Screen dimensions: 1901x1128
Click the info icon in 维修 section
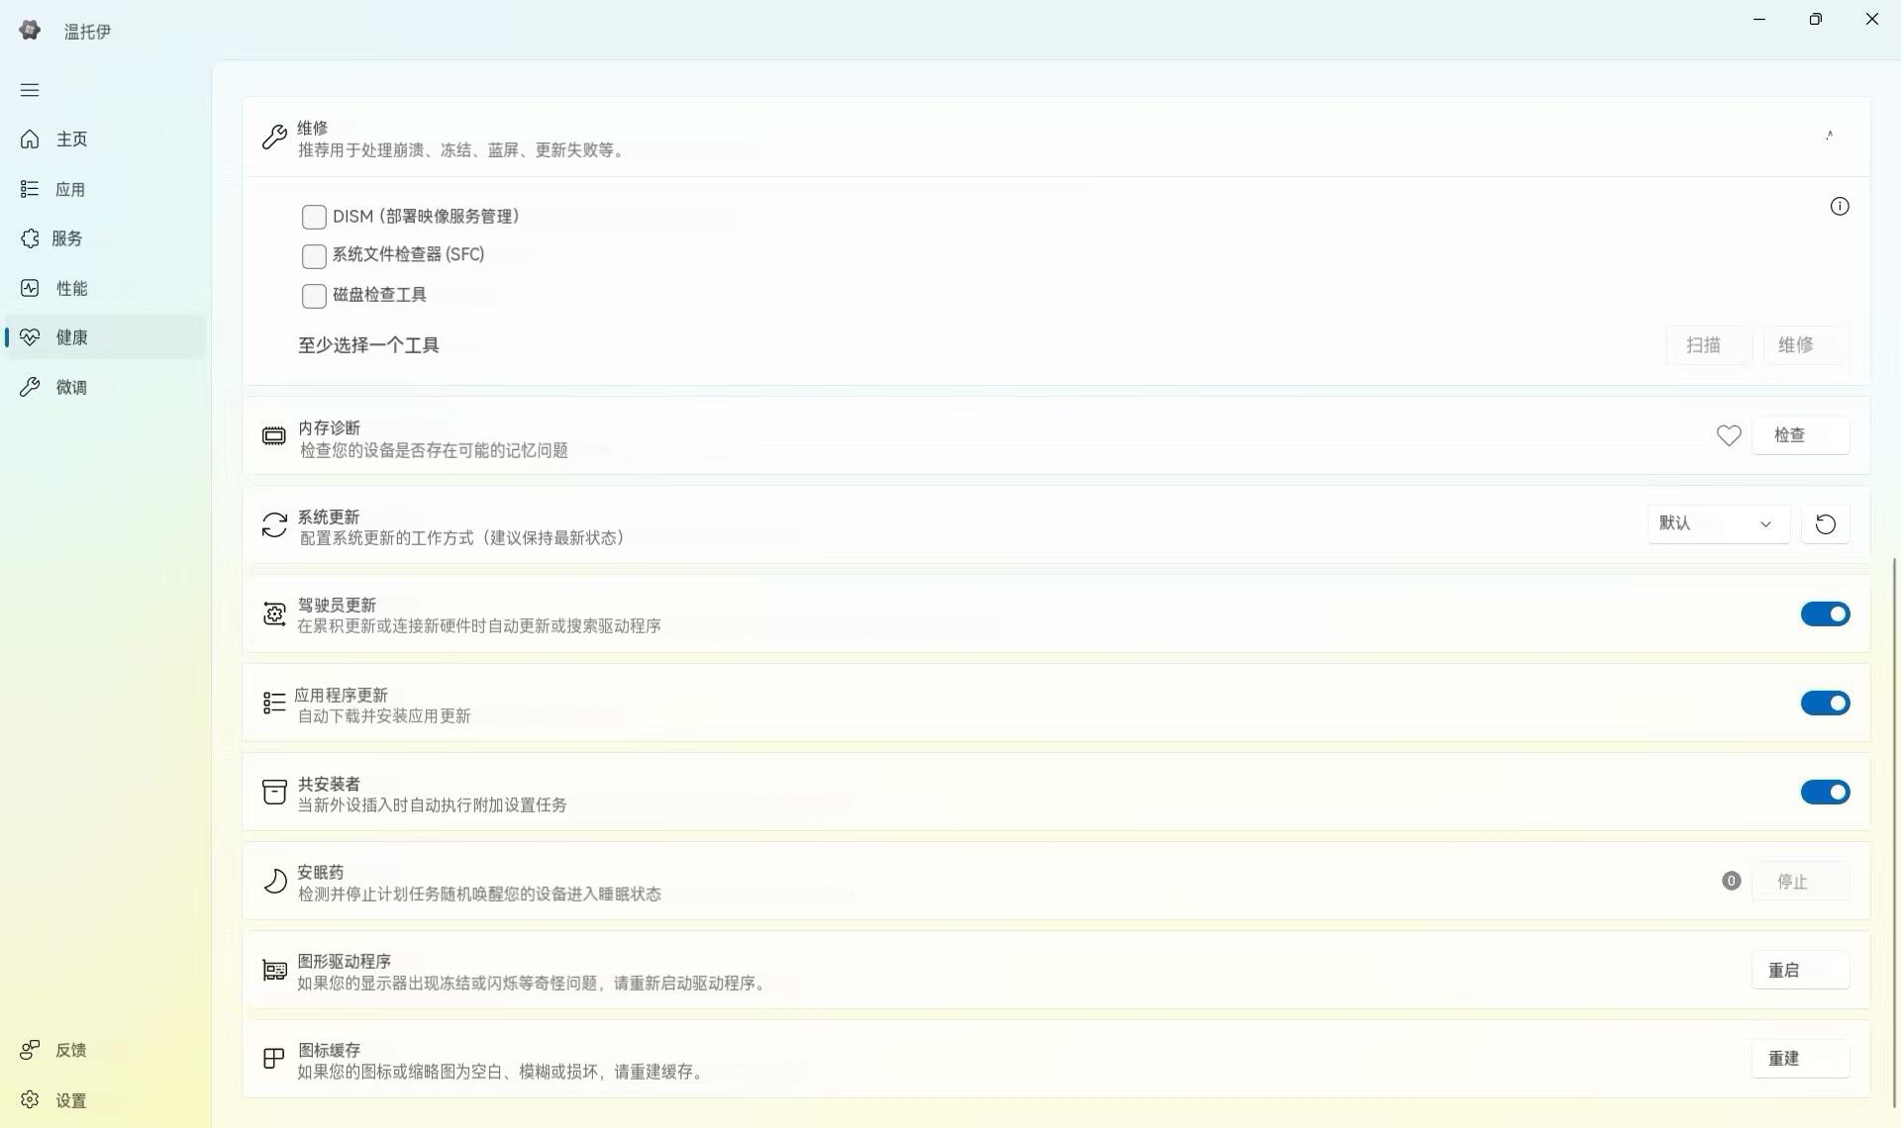tap(1839, 206)
